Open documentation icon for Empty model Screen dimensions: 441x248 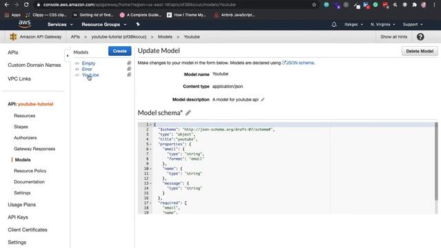(x=129, y=63)
